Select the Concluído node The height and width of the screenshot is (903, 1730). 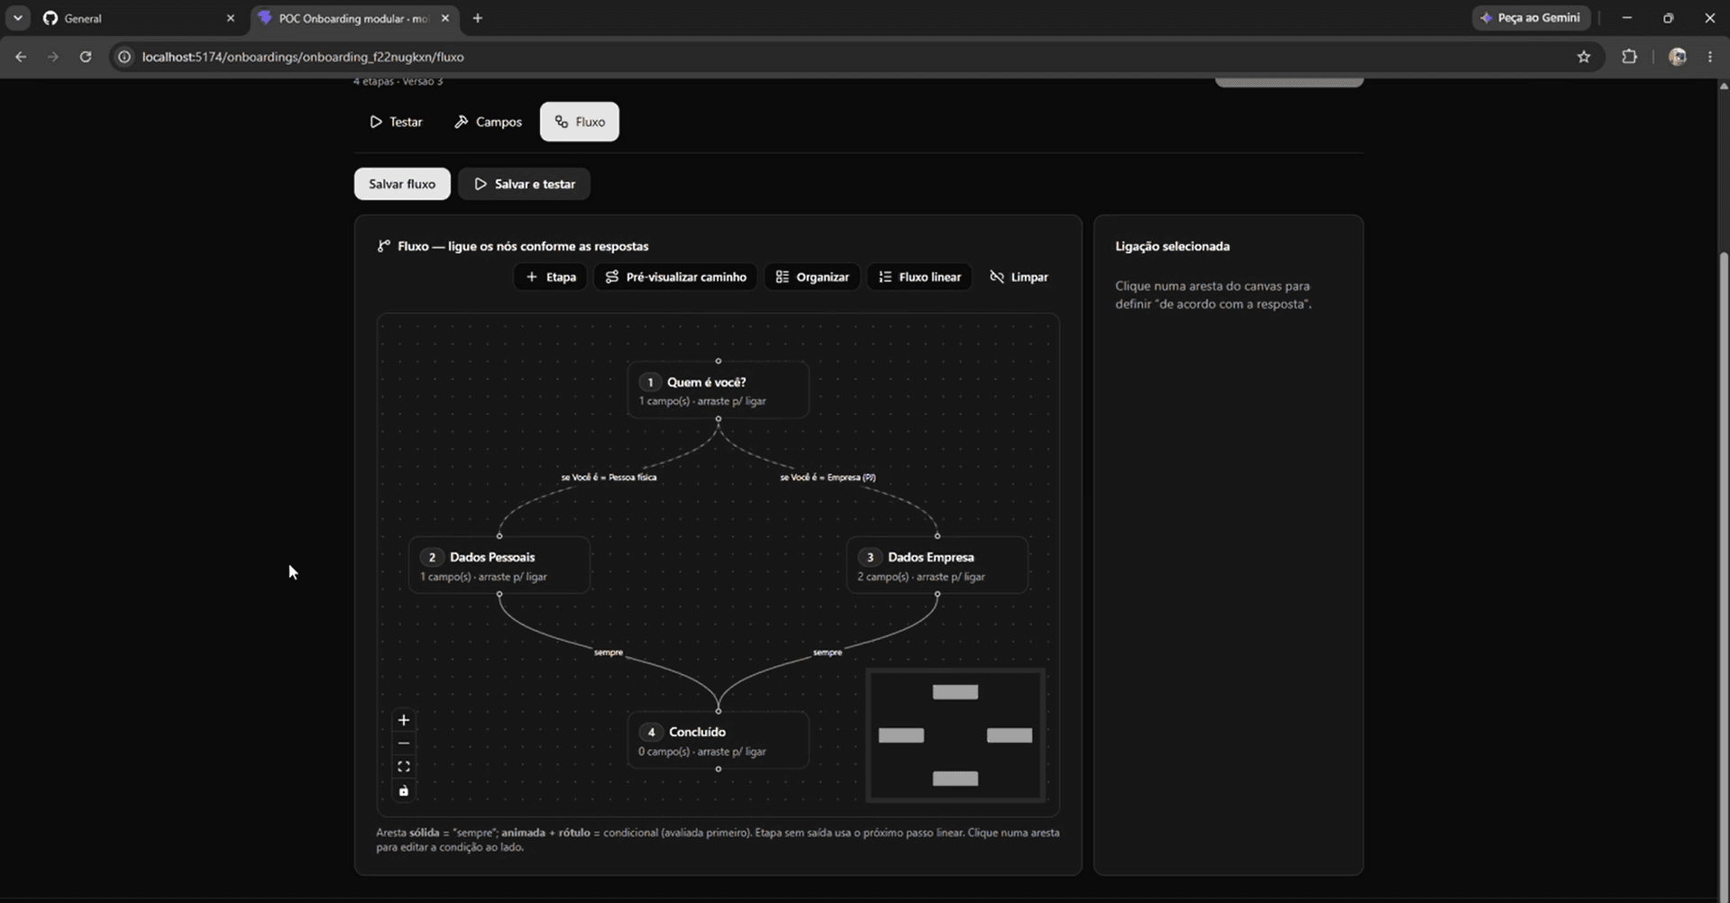(718, 741)
